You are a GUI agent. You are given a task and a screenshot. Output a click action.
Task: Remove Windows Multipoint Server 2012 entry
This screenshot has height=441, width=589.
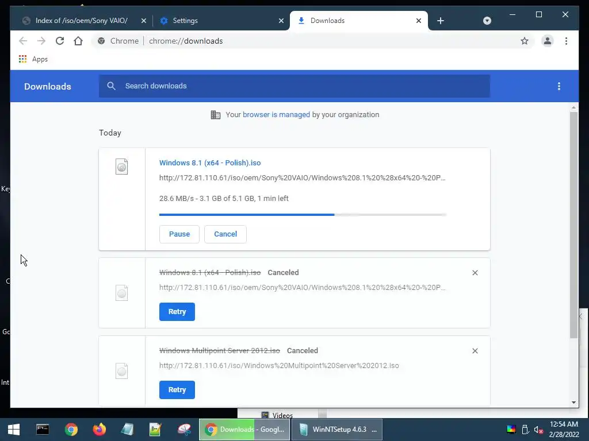click(475, 351)
